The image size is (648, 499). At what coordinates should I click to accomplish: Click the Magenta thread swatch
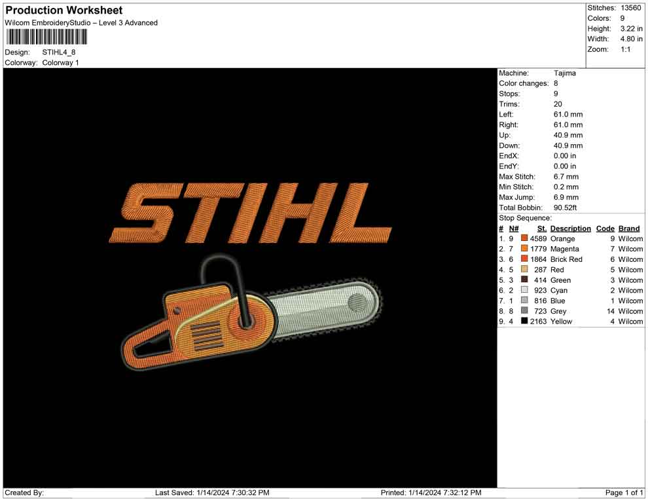coord(524,249)
